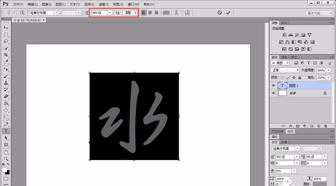This screenshot has width=336, height=186.
Task: Add Curves adjustment
Action: click(297, 35)
